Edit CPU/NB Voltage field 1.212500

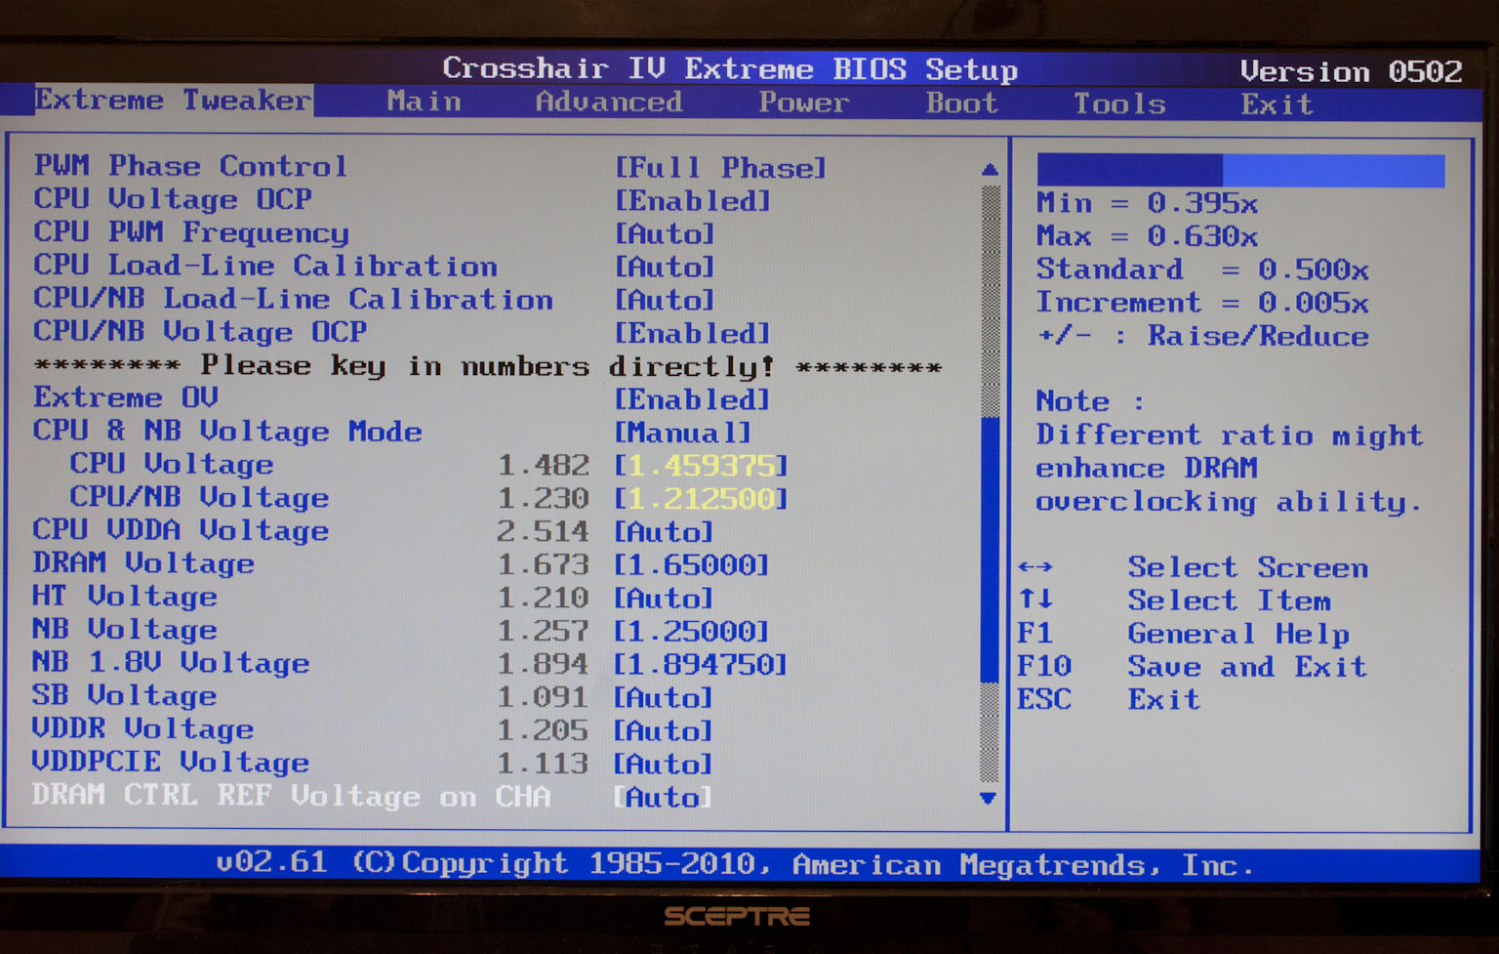click(x=701, y=499)
